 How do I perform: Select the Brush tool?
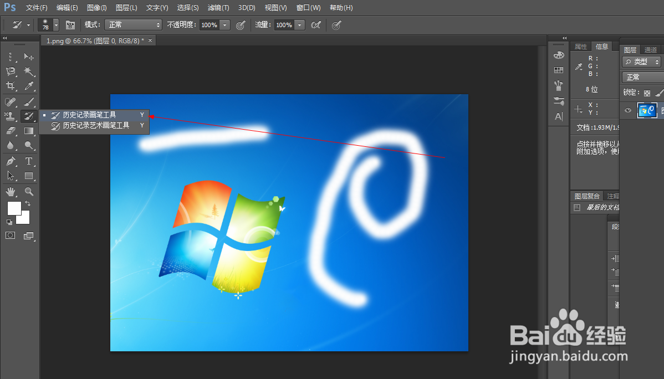[29, 101]
